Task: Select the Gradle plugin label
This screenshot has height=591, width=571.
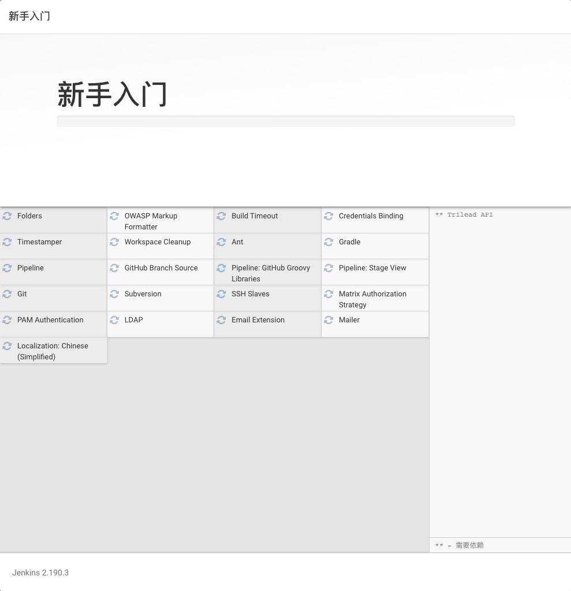Action: click(349, 242)
